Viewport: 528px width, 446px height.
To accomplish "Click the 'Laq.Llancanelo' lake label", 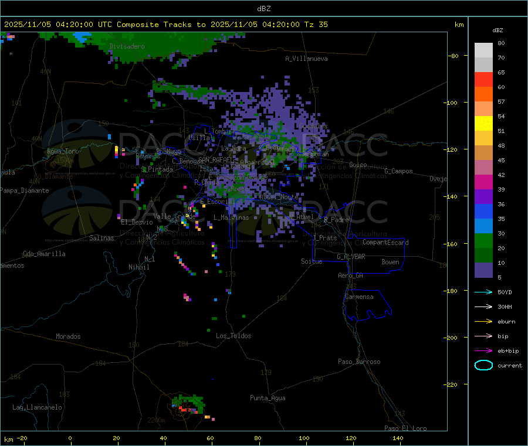I will [37, 407].
